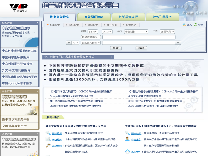208x156 pixels.
Task: Collapse the 期刊产品 sidebar panel
Action: tap(37, 23)
